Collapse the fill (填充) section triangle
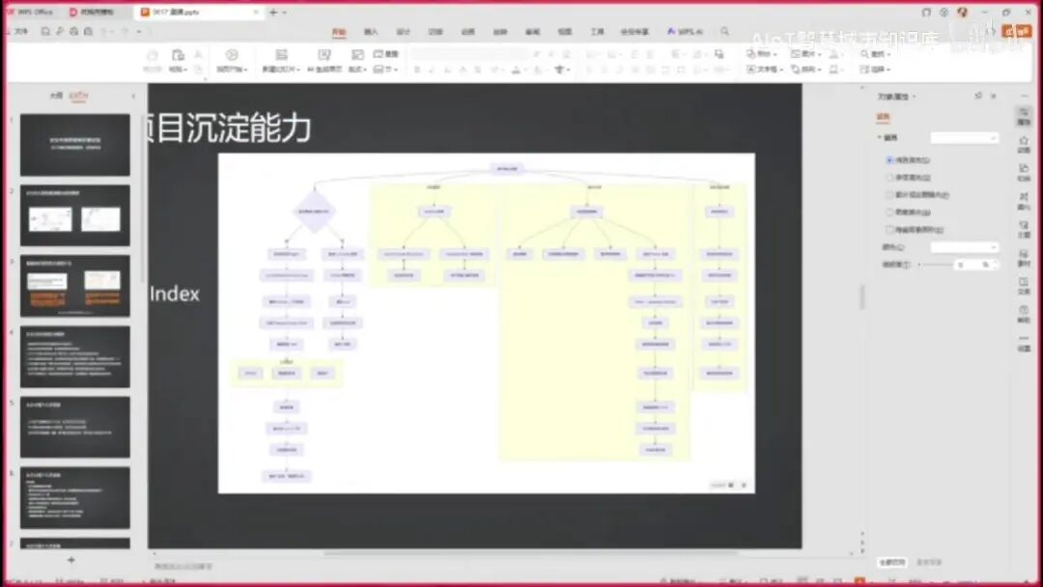Screen dimensions: 1043x587 880,138
